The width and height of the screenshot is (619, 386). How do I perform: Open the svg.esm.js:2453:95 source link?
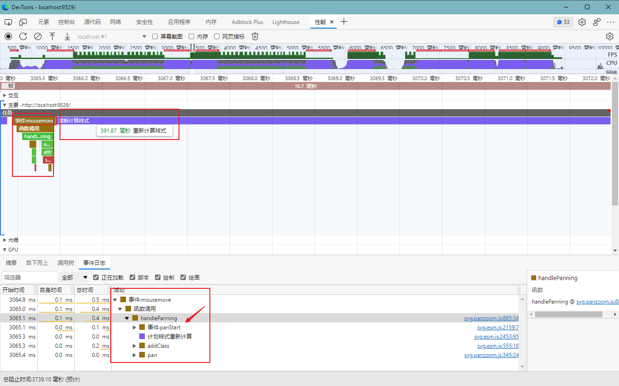(x=496, y=337)
